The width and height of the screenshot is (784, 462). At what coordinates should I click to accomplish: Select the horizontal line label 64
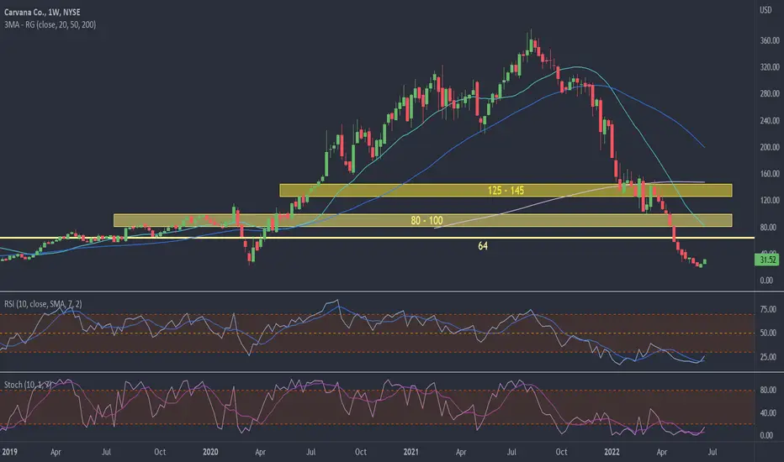[x=483, y=246]
